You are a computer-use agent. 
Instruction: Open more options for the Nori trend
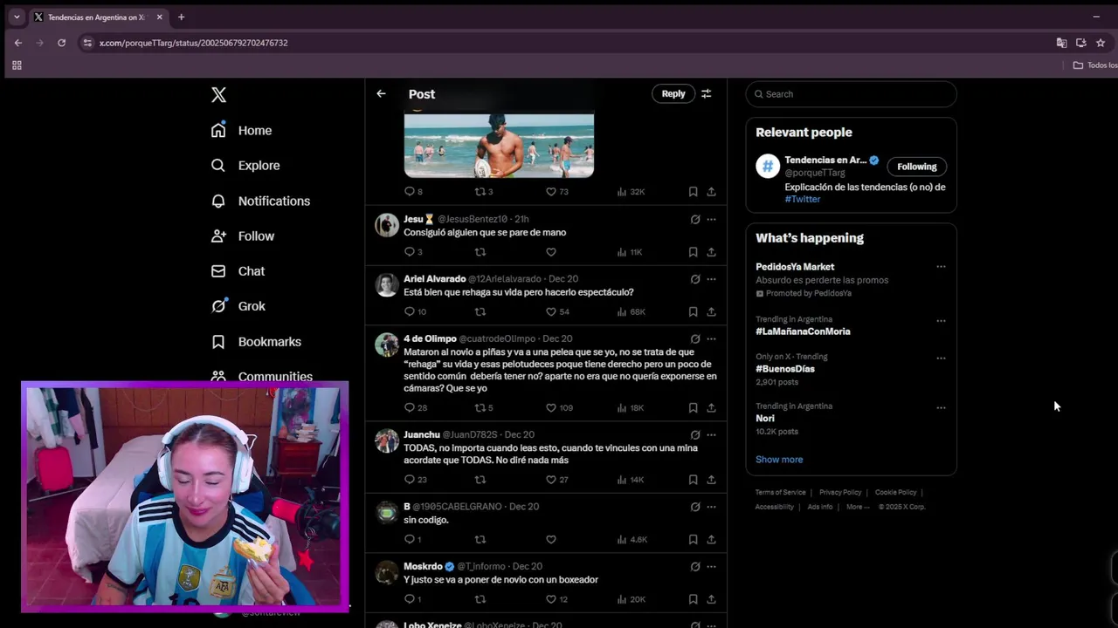pos(941,407)
